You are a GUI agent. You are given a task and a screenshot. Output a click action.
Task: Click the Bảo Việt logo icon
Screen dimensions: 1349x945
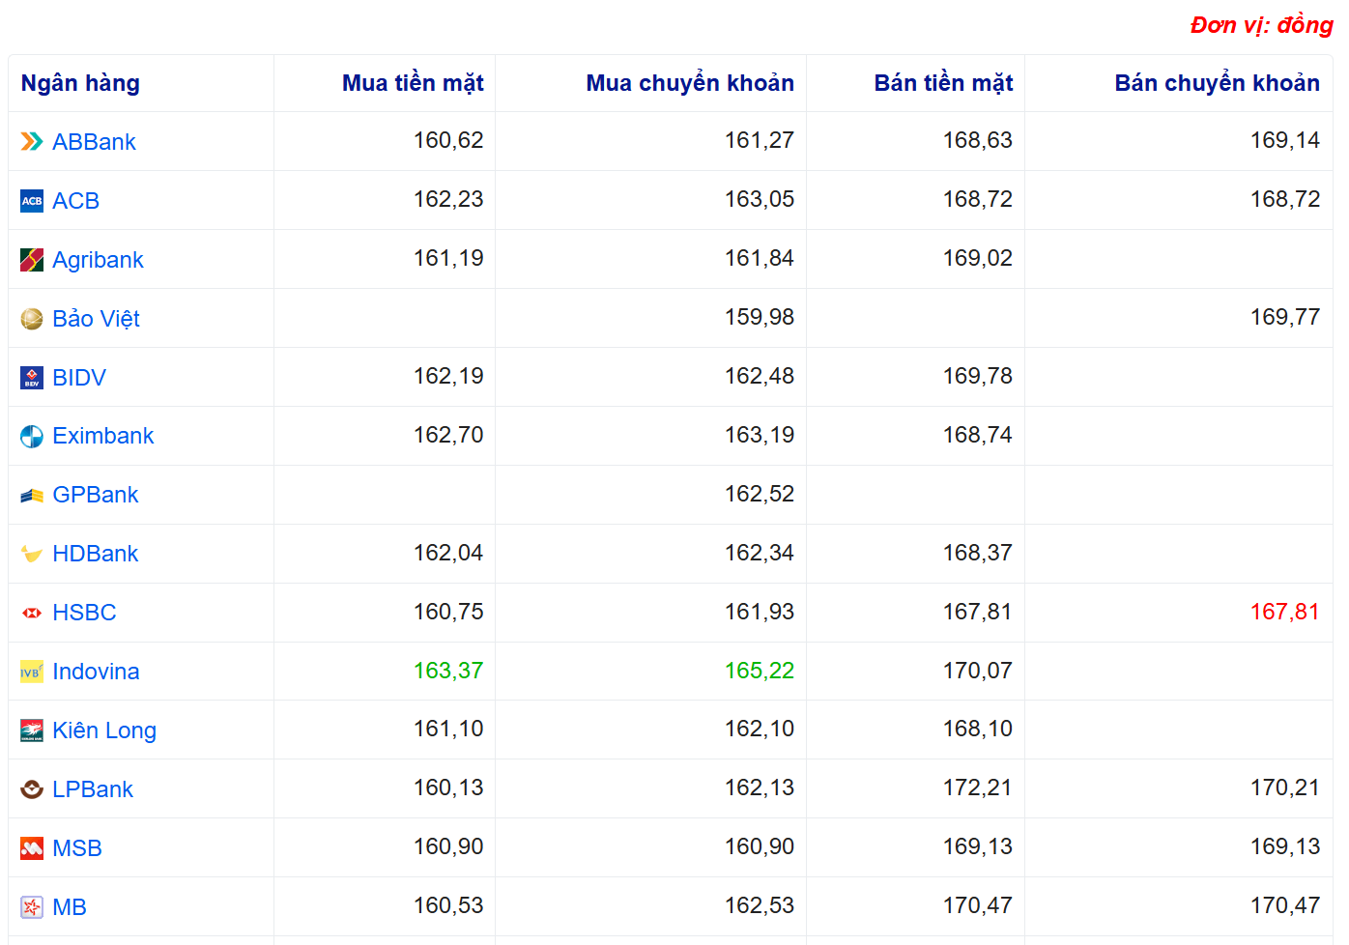tap(32, 319)
